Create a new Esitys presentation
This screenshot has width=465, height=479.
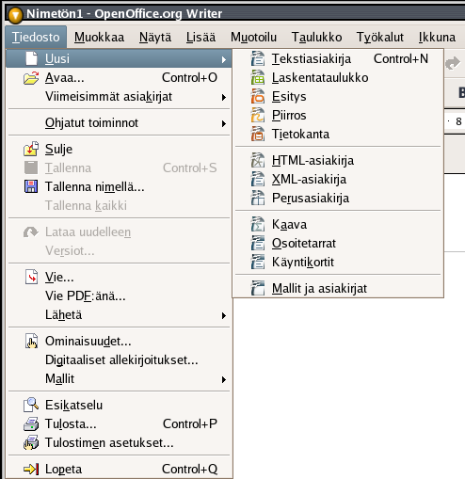(338, 96)
